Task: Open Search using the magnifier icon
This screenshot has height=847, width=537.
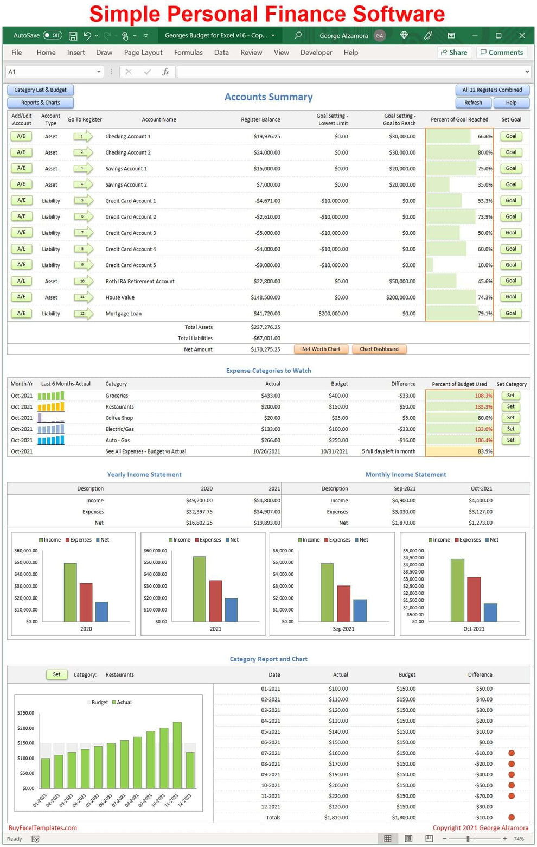Action: (x=297, y=35)
